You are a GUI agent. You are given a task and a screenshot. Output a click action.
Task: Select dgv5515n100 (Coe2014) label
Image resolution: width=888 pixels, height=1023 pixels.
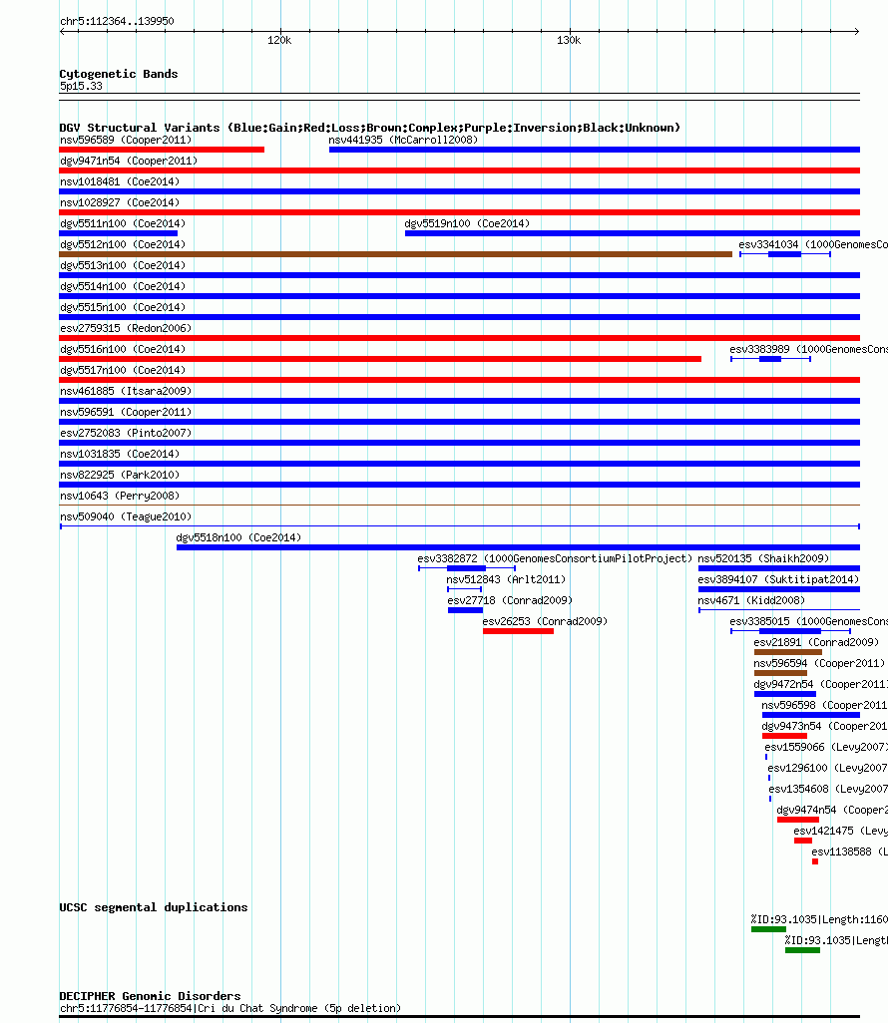(123, 307)
